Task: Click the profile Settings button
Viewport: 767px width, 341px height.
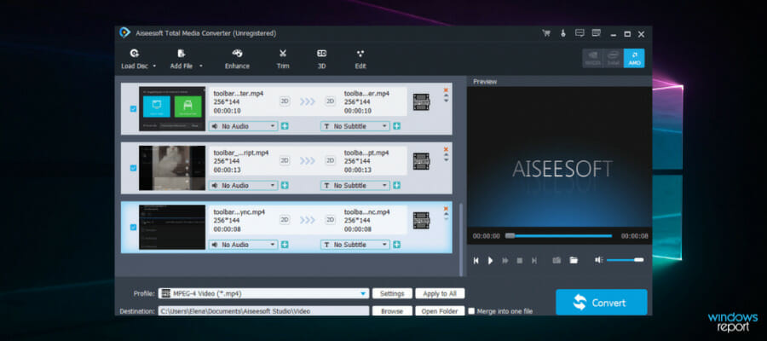Action: (x=392, y=293)
